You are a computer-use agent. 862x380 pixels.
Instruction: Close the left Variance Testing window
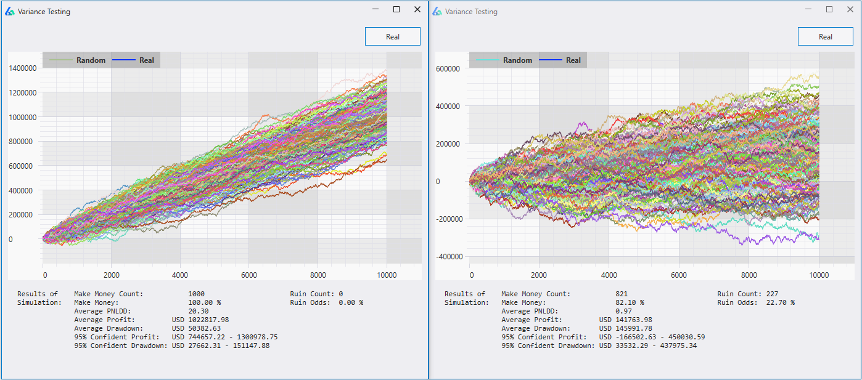tap(417, 9)
